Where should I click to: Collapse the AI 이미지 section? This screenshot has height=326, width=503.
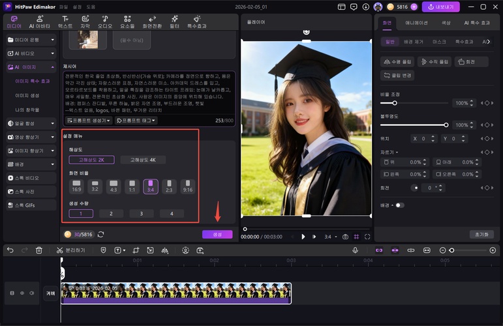[x=31, y=67]
